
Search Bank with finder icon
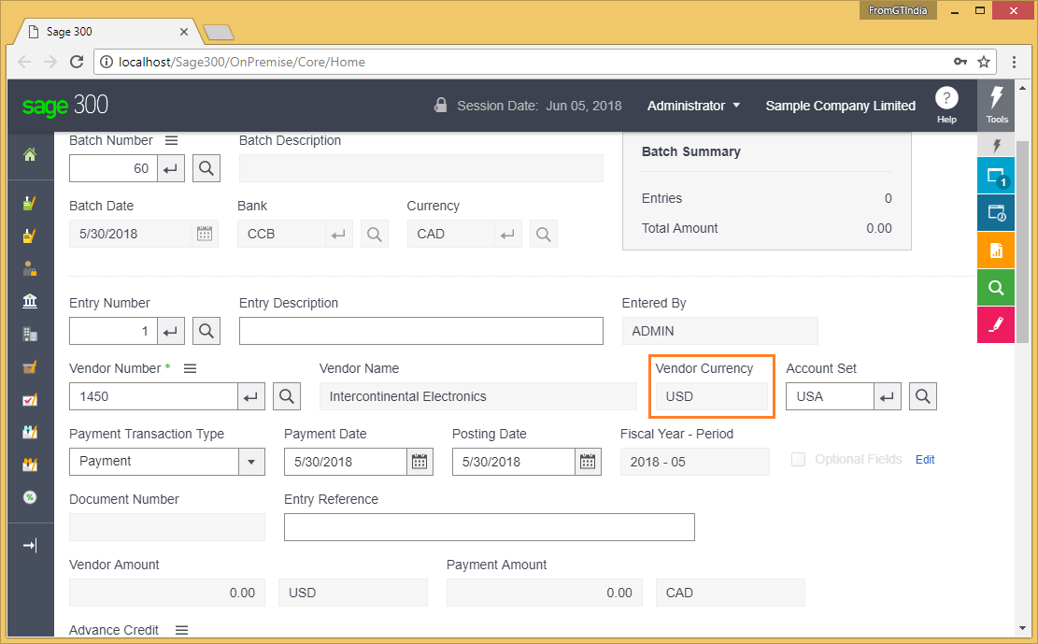click(375, 234)
